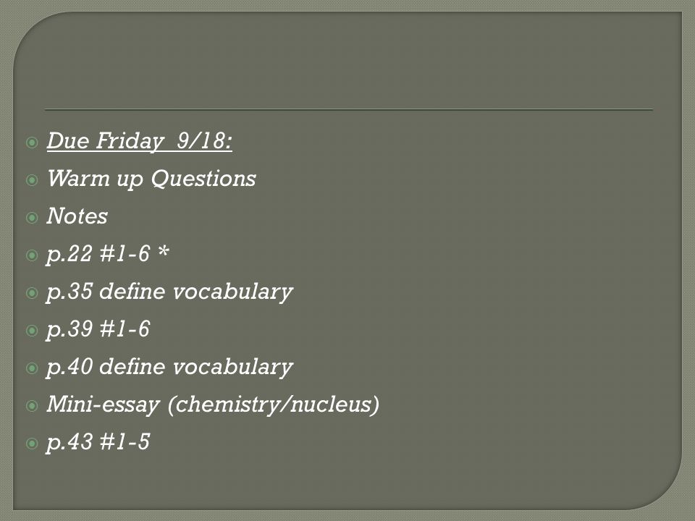Select the p.35 define vocabulary line
The width and height of the screenshot is (695, 521).
point(169,292)
